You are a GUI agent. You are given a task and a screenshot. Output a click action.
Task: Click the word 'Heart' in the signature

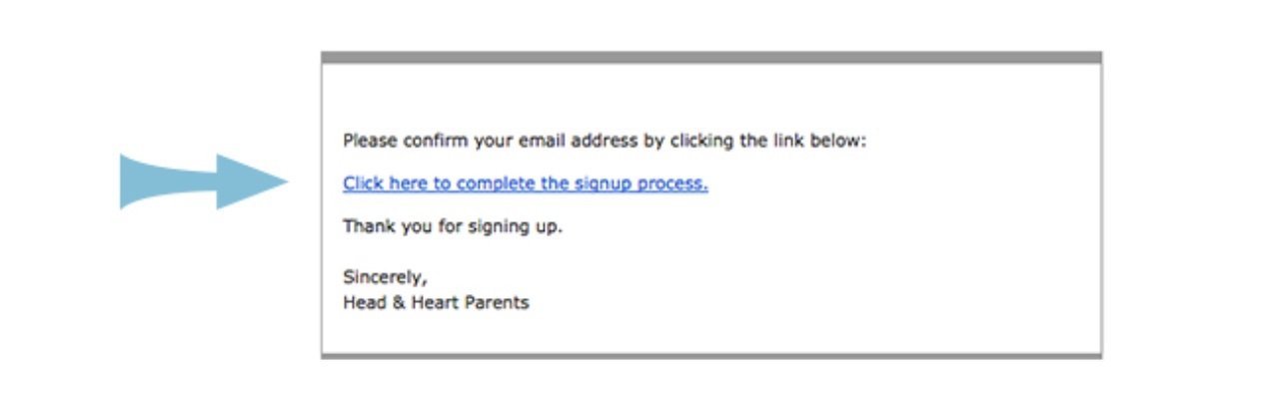(x=434, y=302)
